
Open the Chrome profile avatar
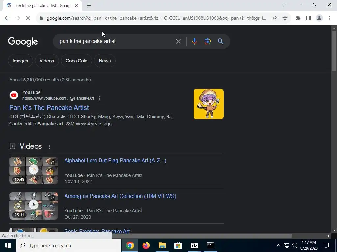point(319,18)
